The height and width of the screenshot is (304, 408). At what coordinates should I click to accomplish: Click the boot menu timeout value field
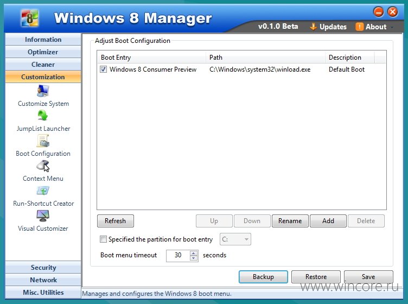178,255
